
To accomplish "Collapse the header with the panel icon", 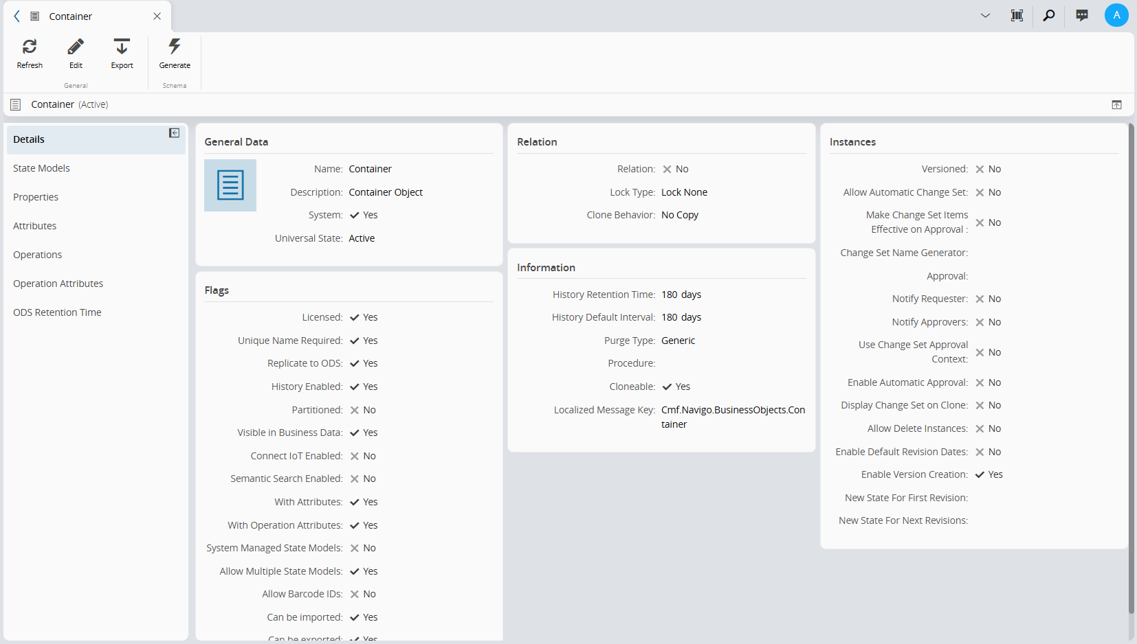I will (1116, 104).
